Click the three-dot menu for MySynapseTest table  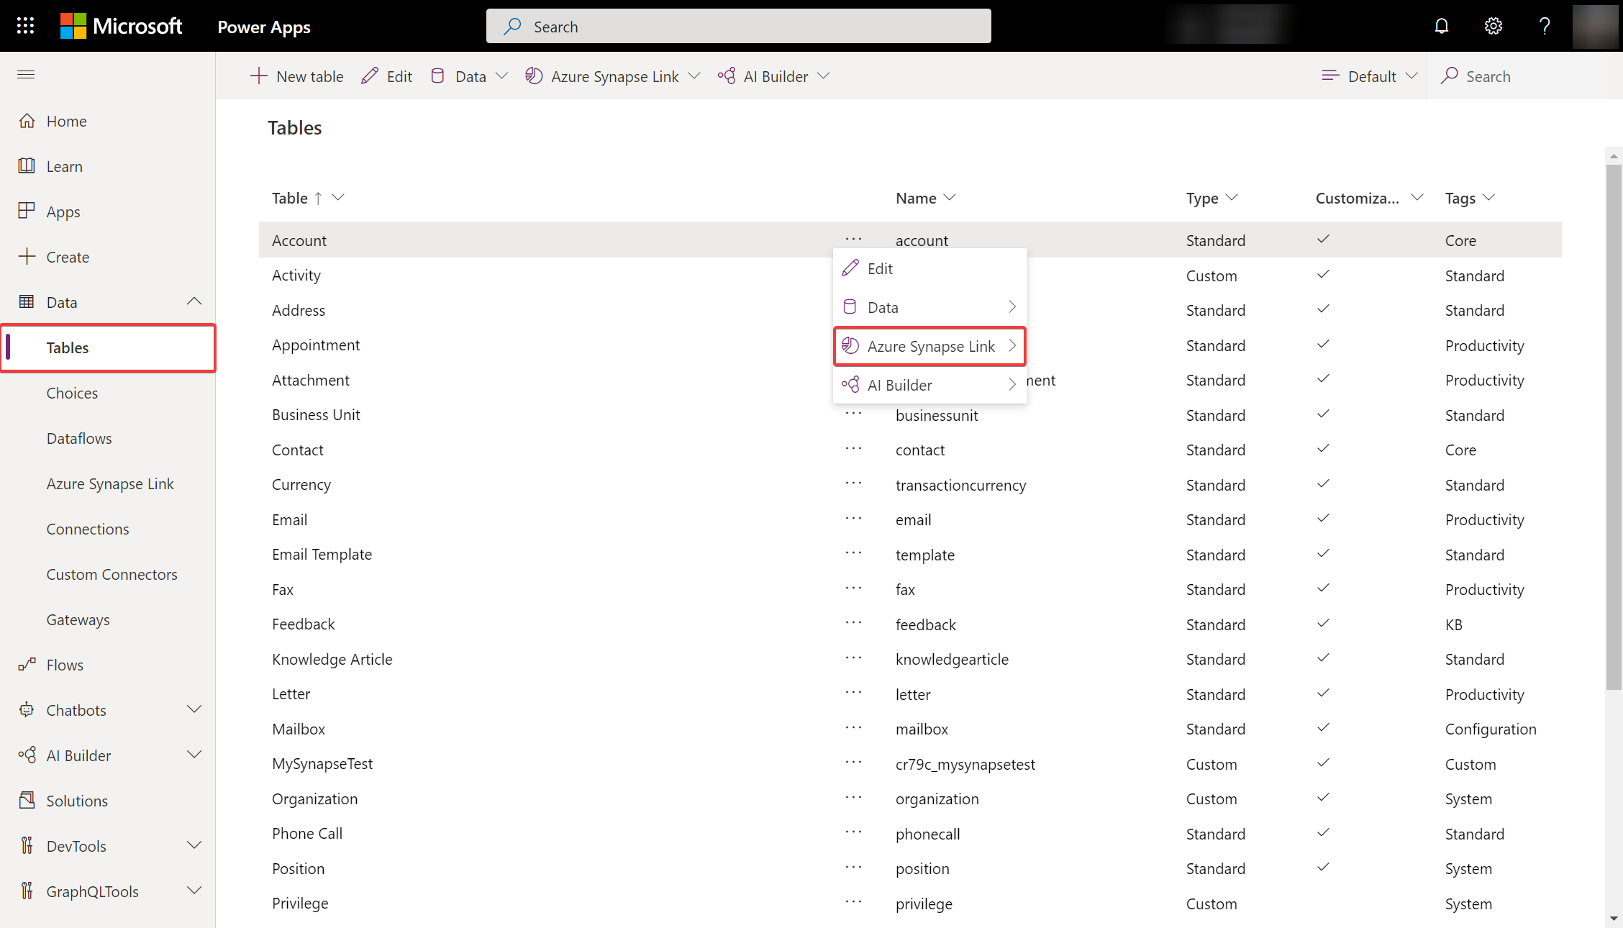coord(854,762)
